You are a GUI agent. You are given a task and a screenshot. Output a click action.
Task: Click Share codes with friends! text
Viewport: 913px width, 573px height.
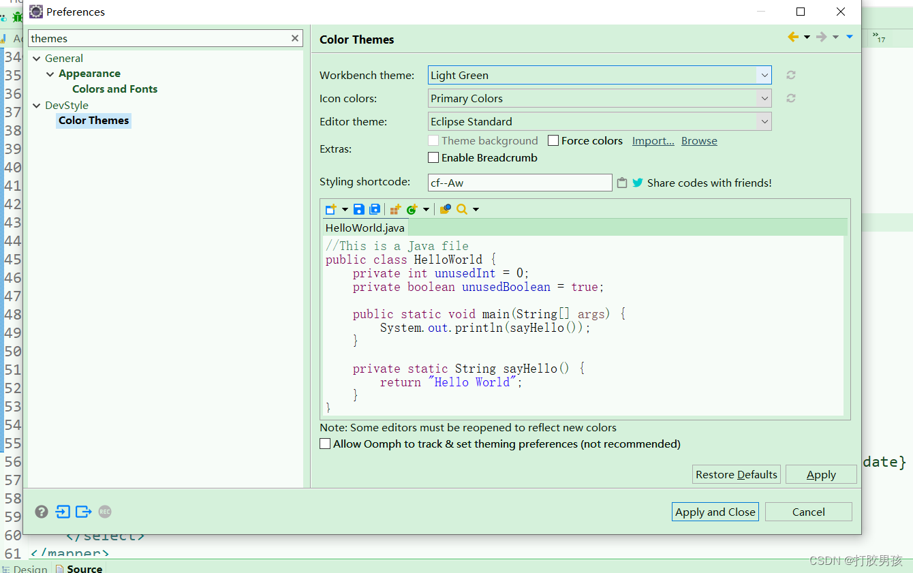pos(709,183)
